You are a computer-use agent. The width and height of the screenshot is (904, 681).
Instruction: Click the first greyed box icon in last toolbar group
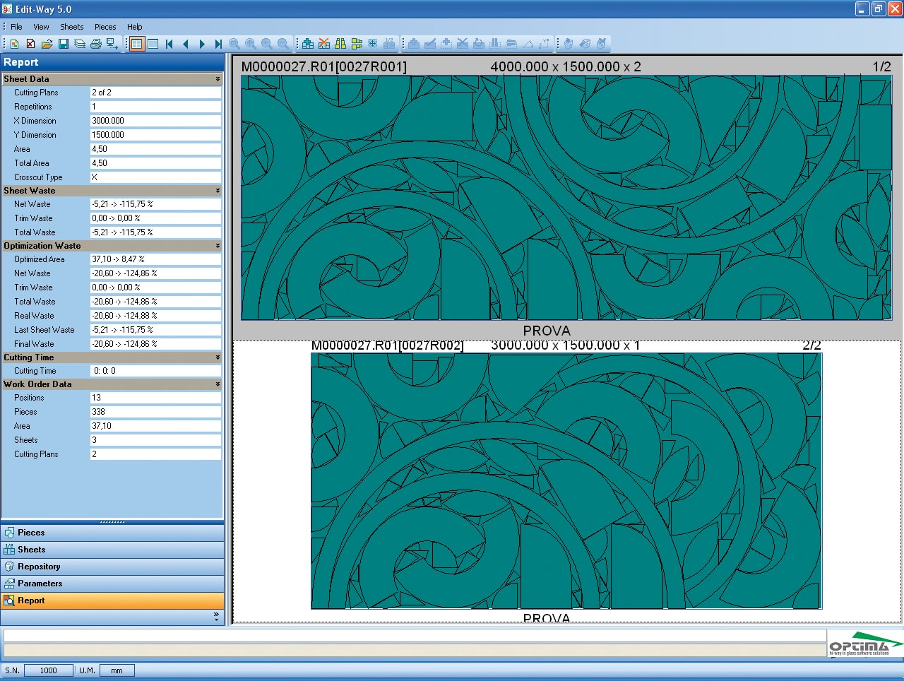(x=569, y=44)
